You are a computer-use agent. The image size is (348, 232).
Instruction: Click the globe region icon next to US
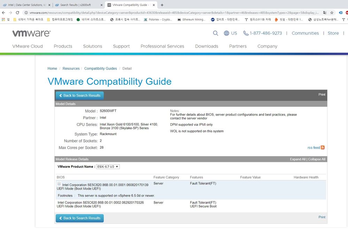(x=226, y=33)
